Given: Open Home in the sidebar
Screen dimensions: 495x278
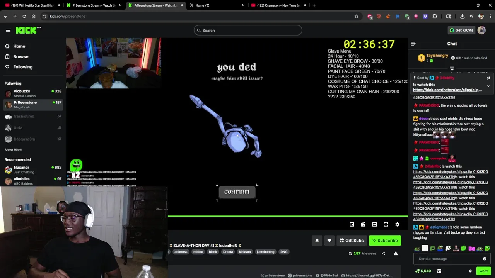Looking at the screenshot, I should pos(19,46).
